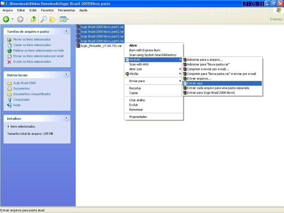Expand WinZip submenu arrow
This screenshot has height=213, width=284.
click(x=180, y=74)
